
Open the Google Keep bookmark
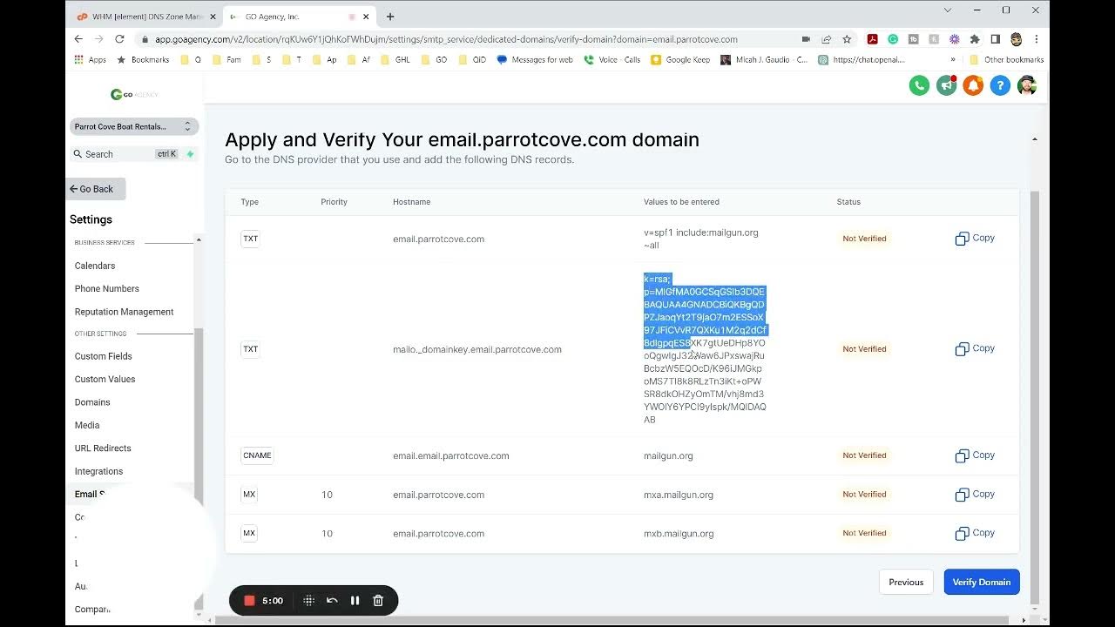pyautogui.click(x=680, y=60)
